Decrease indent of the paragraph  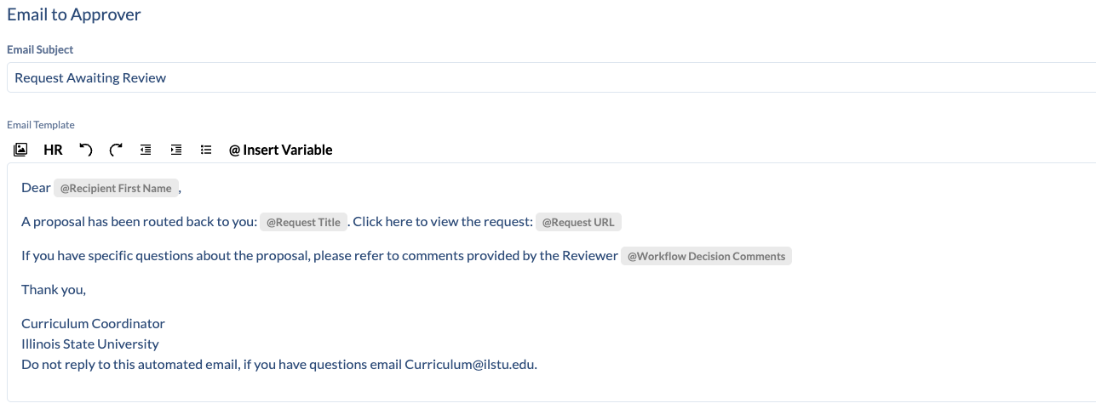[146, 150]
